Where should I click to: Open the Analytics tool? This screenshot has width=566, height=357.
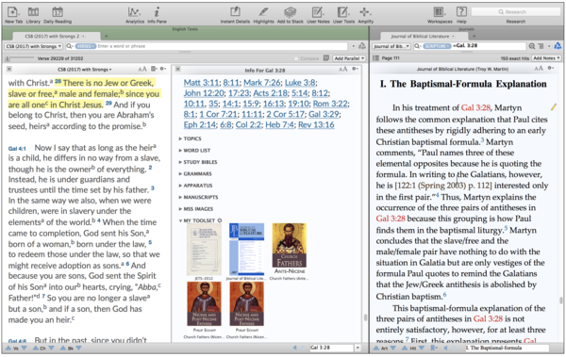135,14
